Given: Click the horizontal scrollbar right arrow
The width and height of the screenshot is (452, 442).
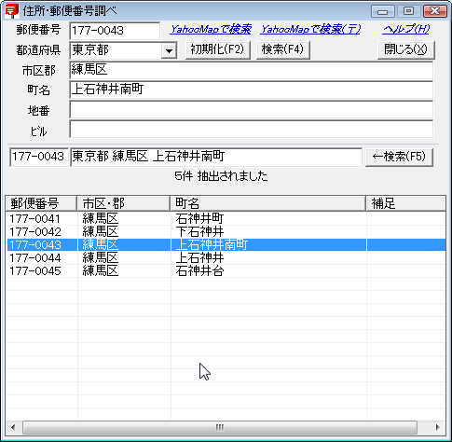Looking at the screenshot, I should (437, 427).
